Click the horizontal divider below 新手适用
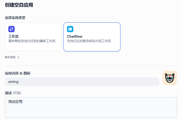 (91, 66)
